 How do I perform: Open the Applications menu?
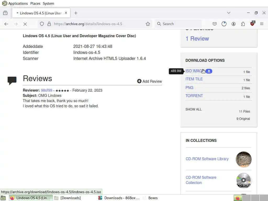click(x=18, y=3)
